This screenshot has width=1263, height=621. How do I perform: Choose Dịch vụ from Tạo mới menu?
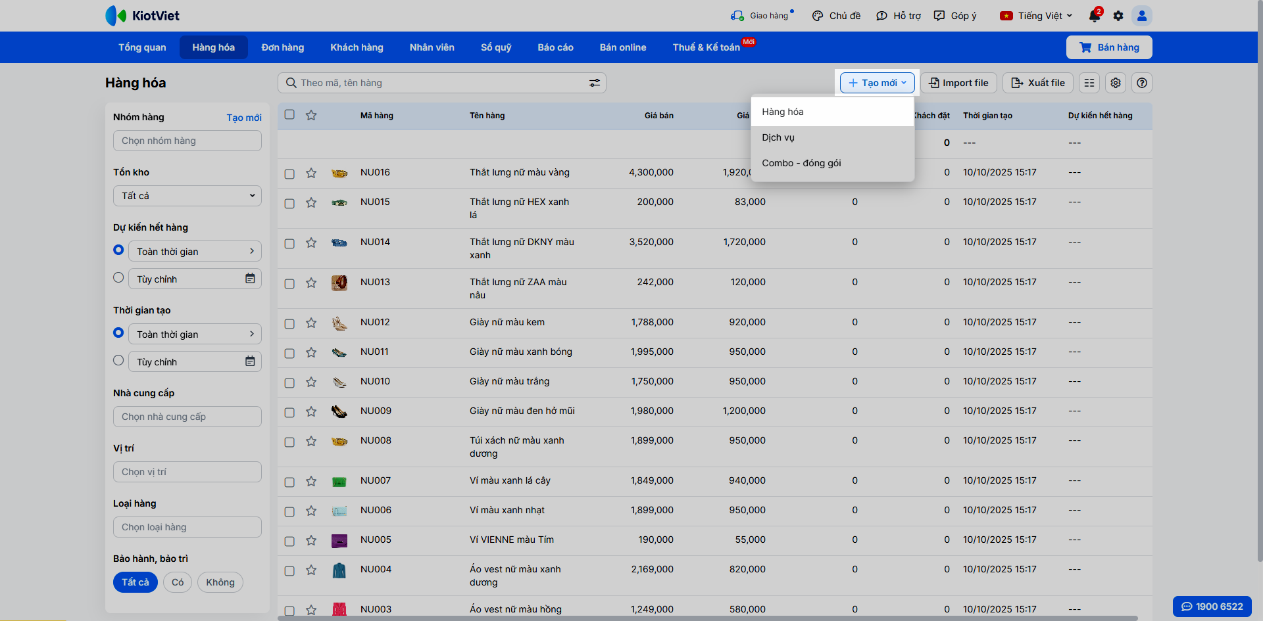[x=833, y=137]
